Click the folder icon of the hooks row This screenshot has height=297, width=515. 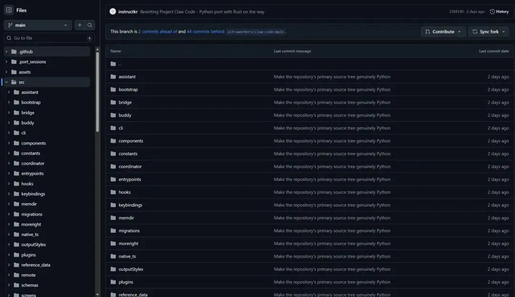[x=113, y=192]
